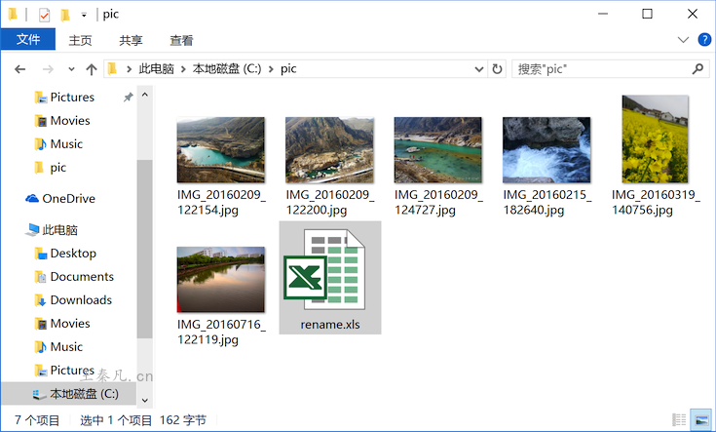
Task: Click the navigation pane scrollbar thumb
Action: coord(145,249)
